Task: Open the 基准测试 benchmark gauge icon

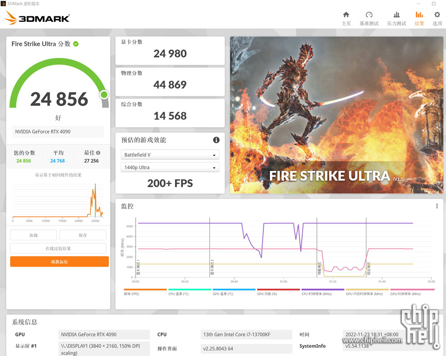Action: [369, 18]
